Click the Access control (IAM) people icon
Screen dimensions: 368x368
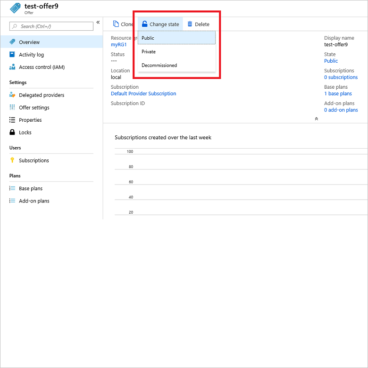tap(12, 67)
